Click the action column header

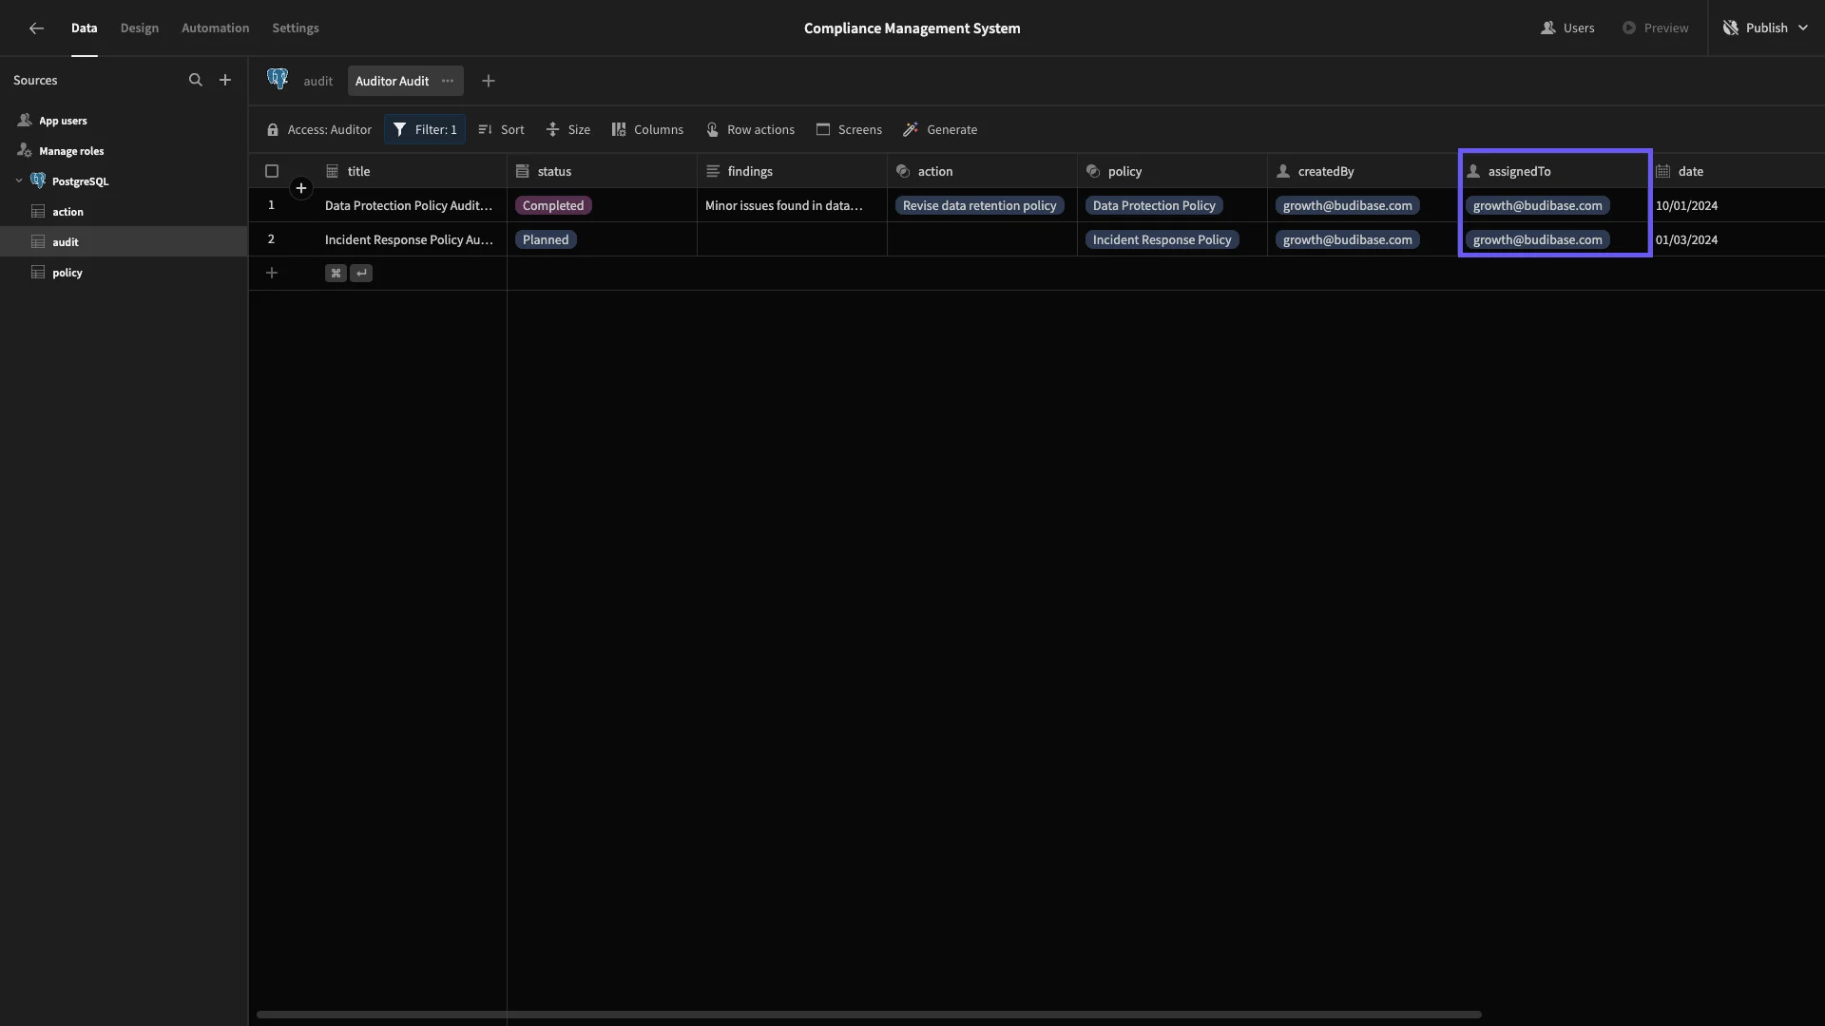982,172
